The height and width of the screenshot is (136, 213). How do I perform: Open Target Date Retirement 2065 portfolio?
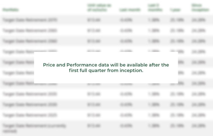pos(30,30)
